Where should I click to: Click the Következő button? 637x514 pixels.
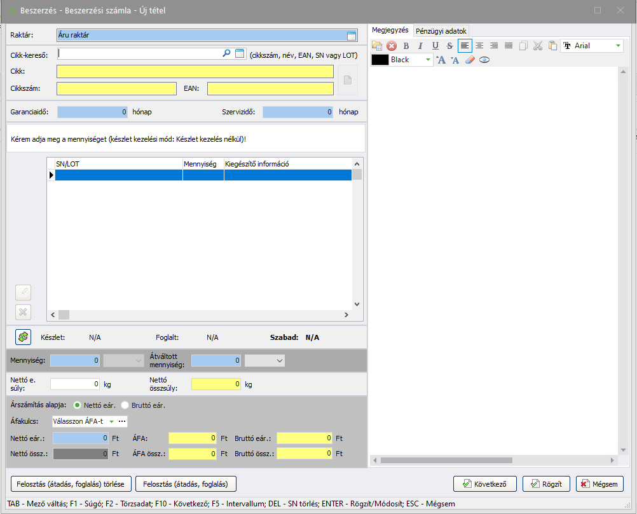coord(484,484)
